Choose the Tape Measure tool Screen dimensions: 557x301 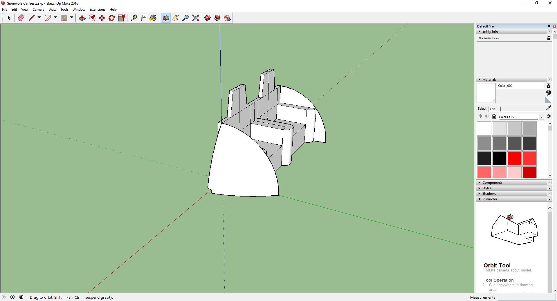pyautogui.click(x=134, y=18)
